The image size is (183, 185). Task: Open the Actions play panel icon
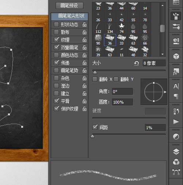tap(176, 122)
